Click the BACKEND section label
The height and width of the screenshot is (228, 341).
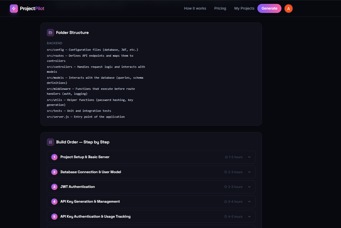54,43
